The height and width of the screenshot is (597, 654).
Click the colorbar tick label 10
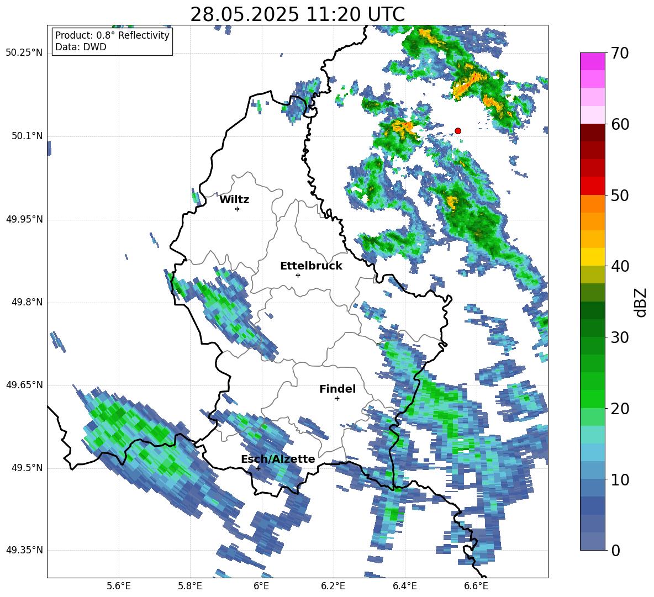coord(620,480)
